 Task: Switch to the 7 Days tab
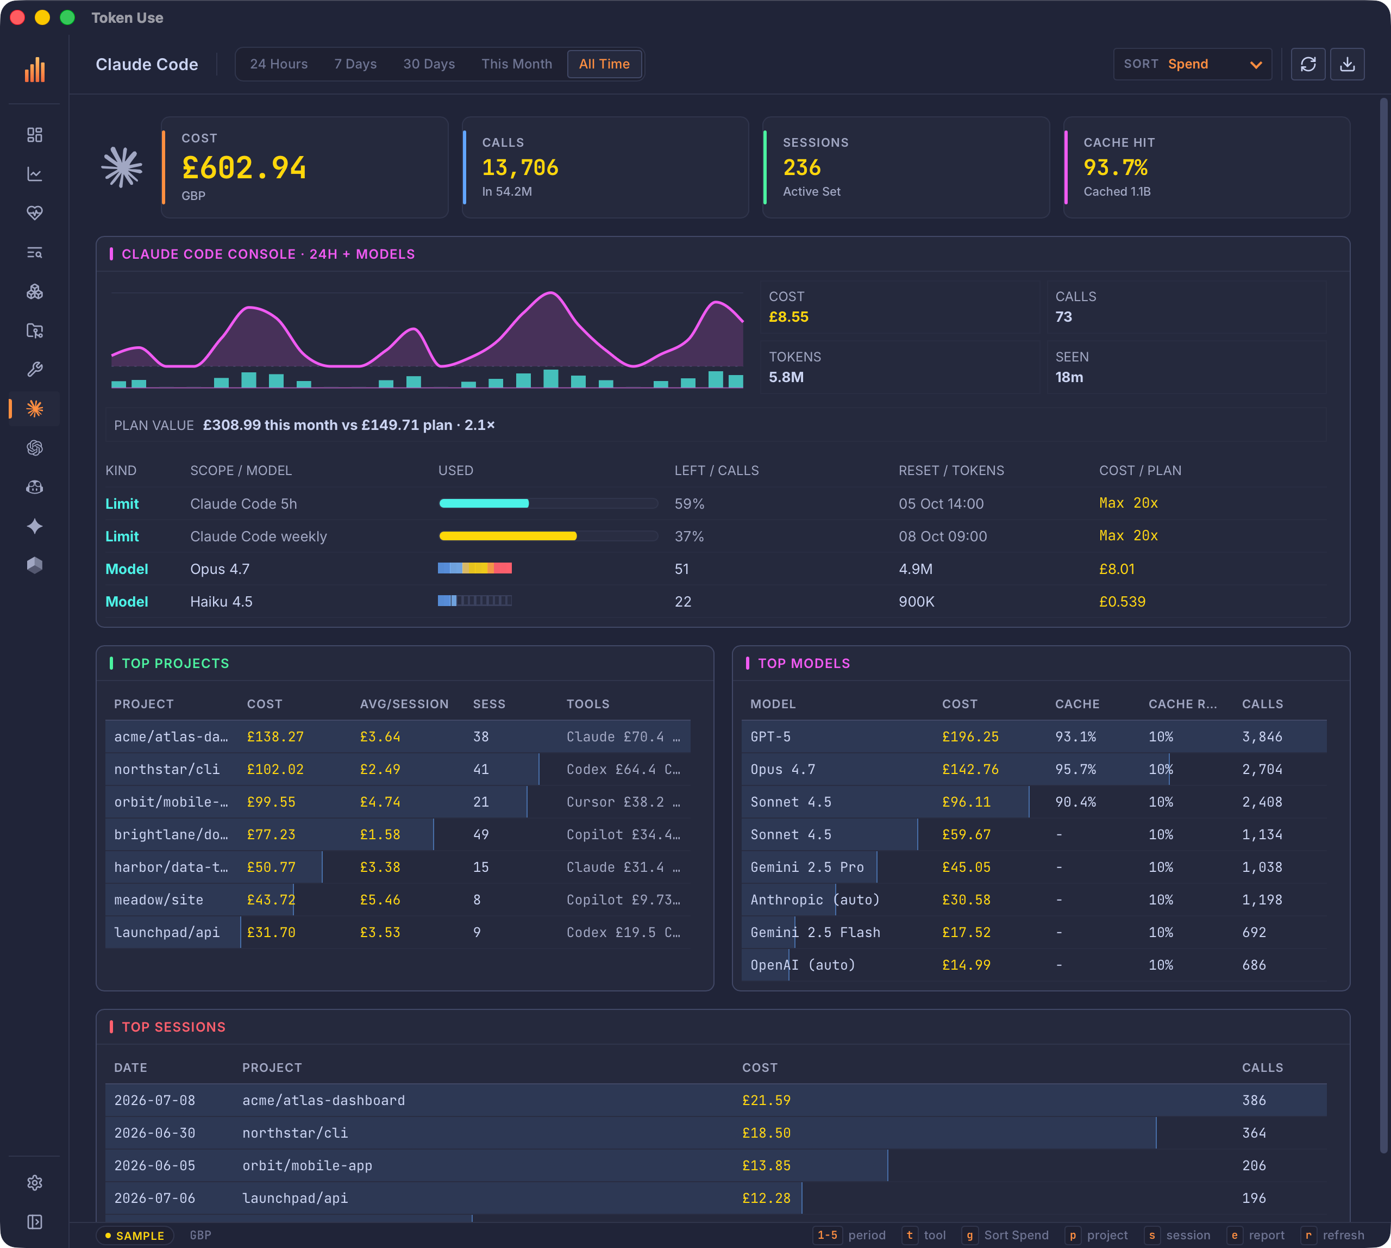[x=355, y=64]
